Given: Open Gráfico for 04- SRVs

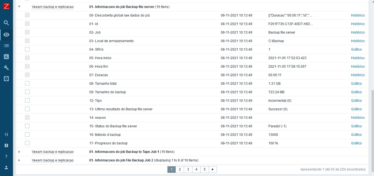Looking at the screenshot, I should 356,50.
